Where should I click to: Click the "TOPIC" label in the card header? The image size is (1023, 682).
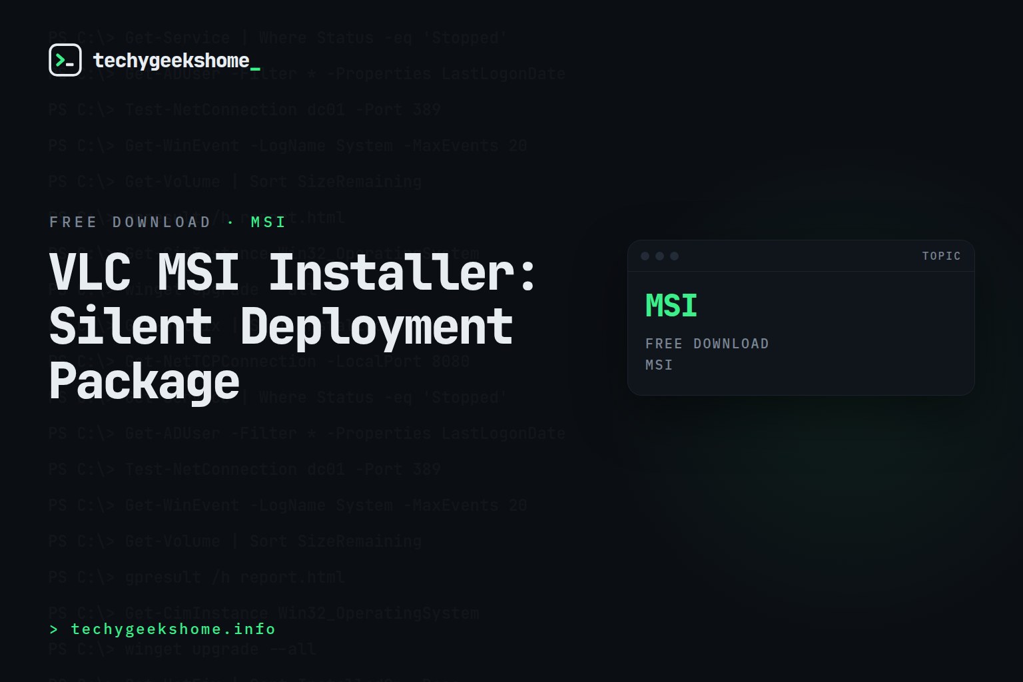(941, 256)
